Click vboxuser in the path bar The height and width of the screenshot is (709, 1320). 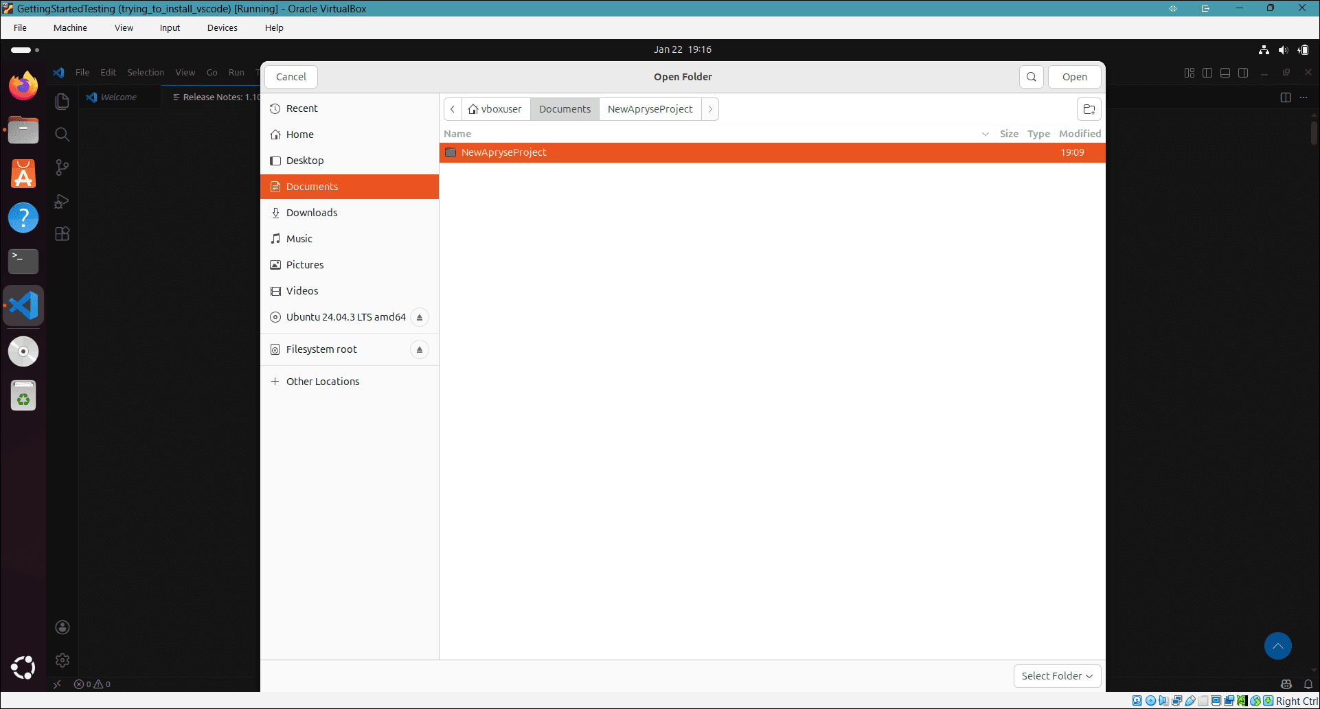[495, 109]
